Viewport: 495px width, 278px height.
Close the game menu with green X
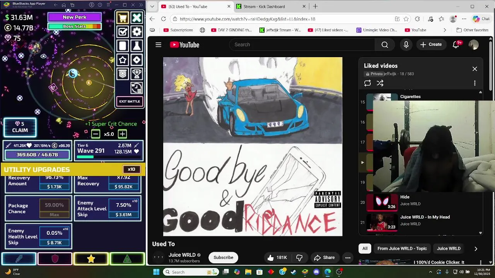coord(137,18)
